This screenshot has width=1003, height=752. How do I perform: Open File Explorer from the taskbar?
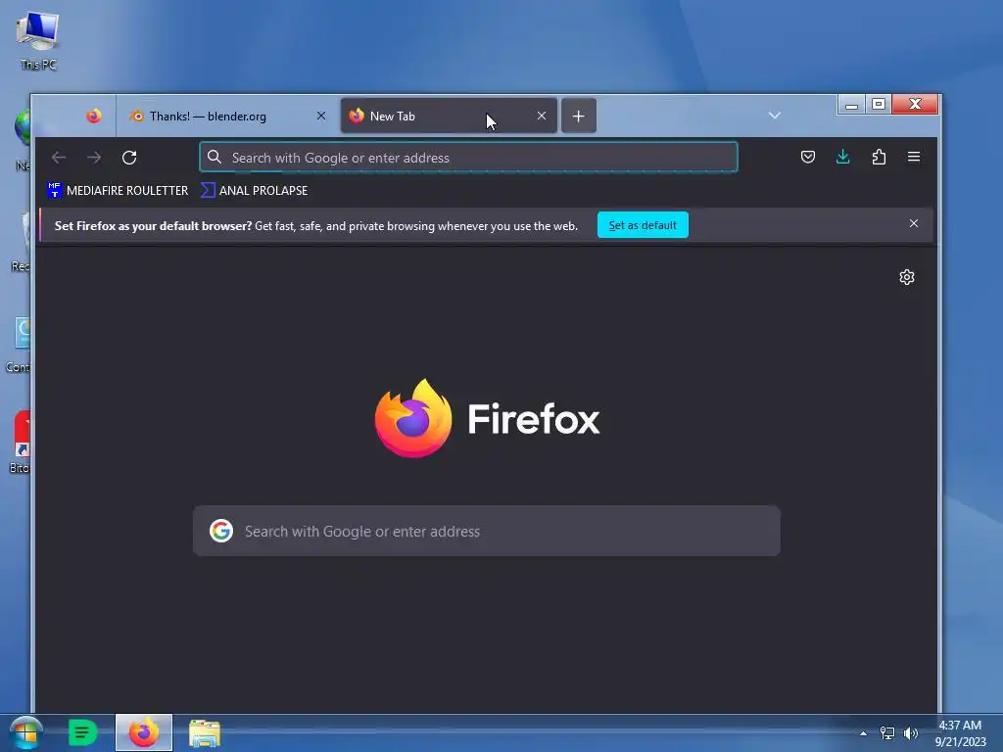205,732
